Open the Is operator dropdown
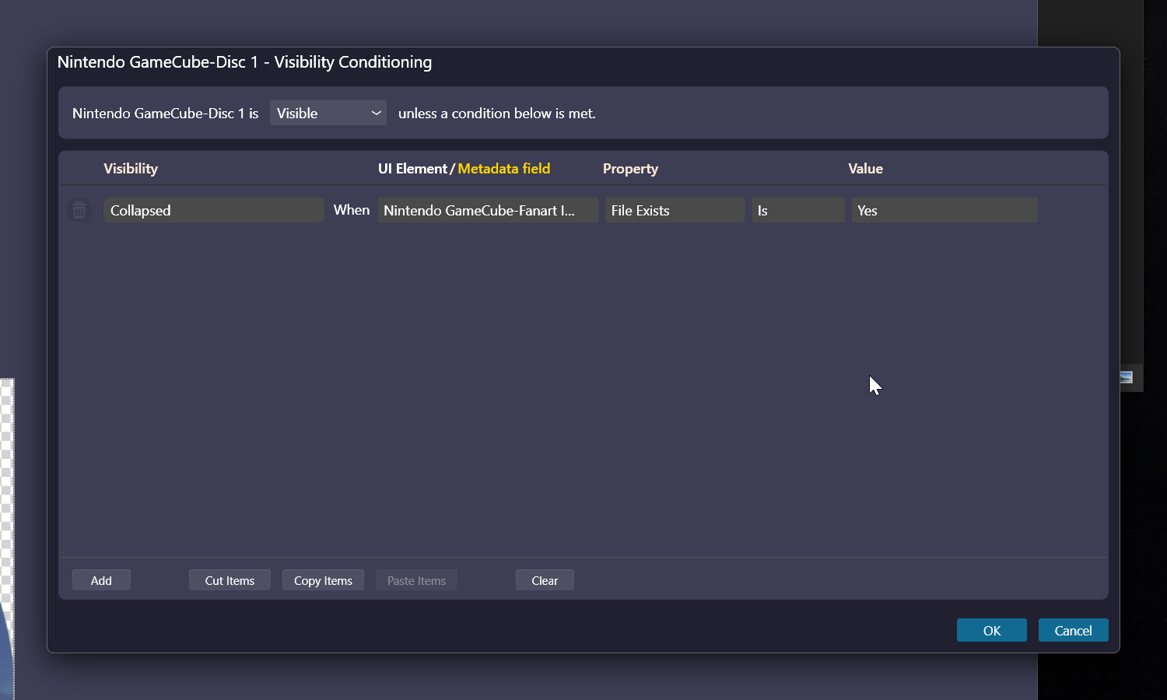The image size is (1167, 700). (x=797, y=210)
